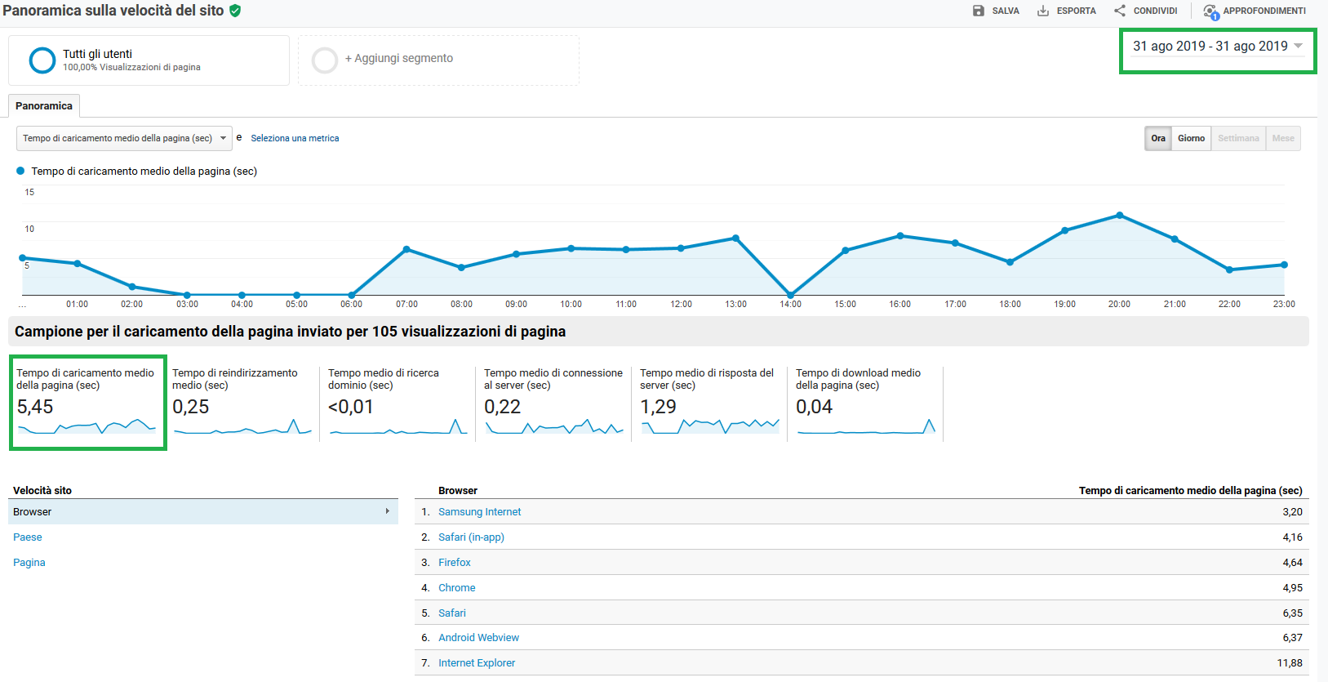
Task: Select Browser dimension in Velocità sito
Action: (x=203, y=511)
